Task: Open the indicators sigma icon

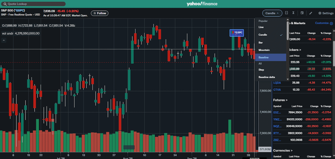Action: [293, 13]
